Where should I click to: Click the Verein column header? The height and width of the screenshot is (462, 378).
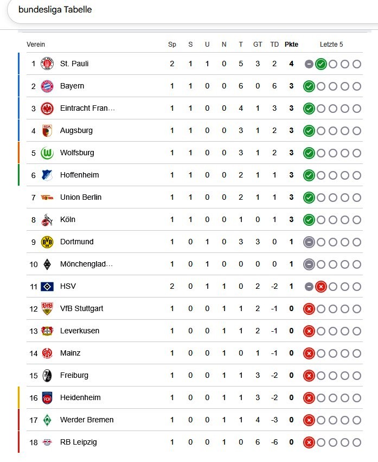[x=36, y=45]
